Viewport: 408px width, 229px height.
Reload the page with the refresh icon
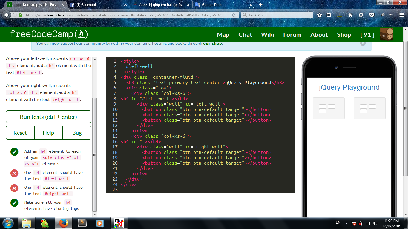click(x=234, y=15)
